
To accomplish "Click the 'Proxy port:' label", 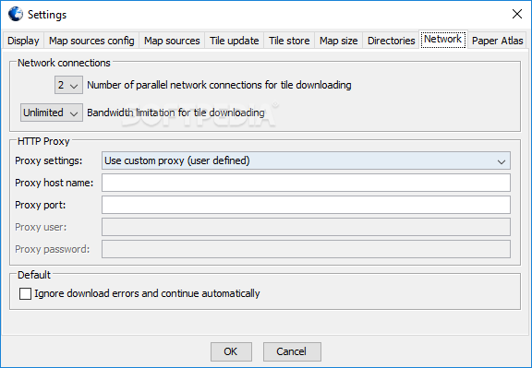I will click(40, 205).
